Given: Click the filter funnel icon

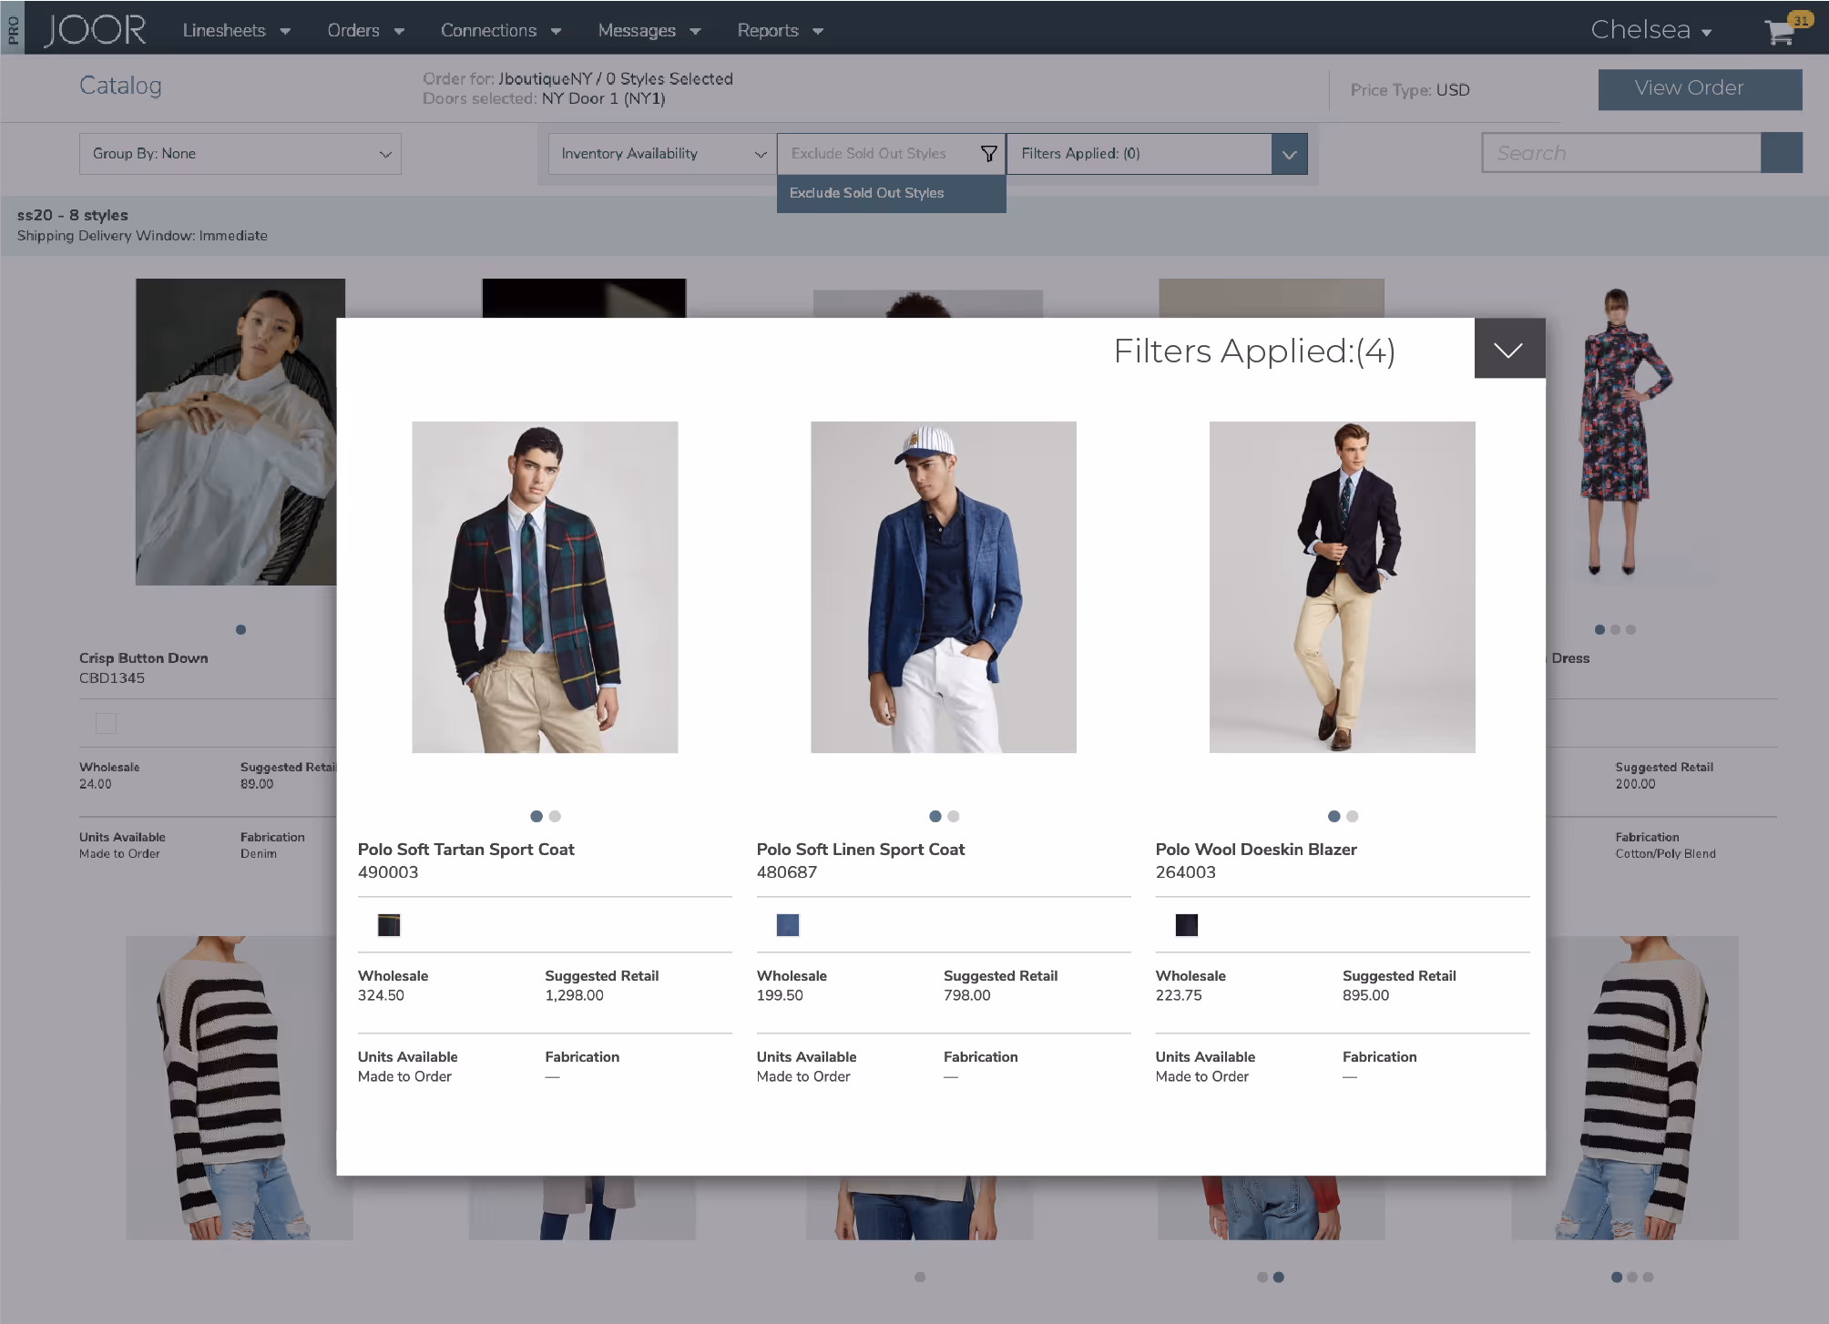Looking at the screenshot, I should click(988, 154).
